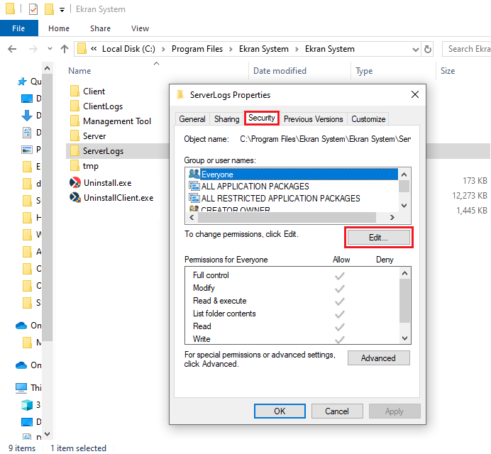Select the Everyone group icon
The width and height of the screenshot is (491, 454).
click(194, 174)
